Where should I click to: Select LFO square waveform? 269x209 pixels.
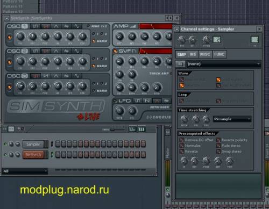point(137,101)
